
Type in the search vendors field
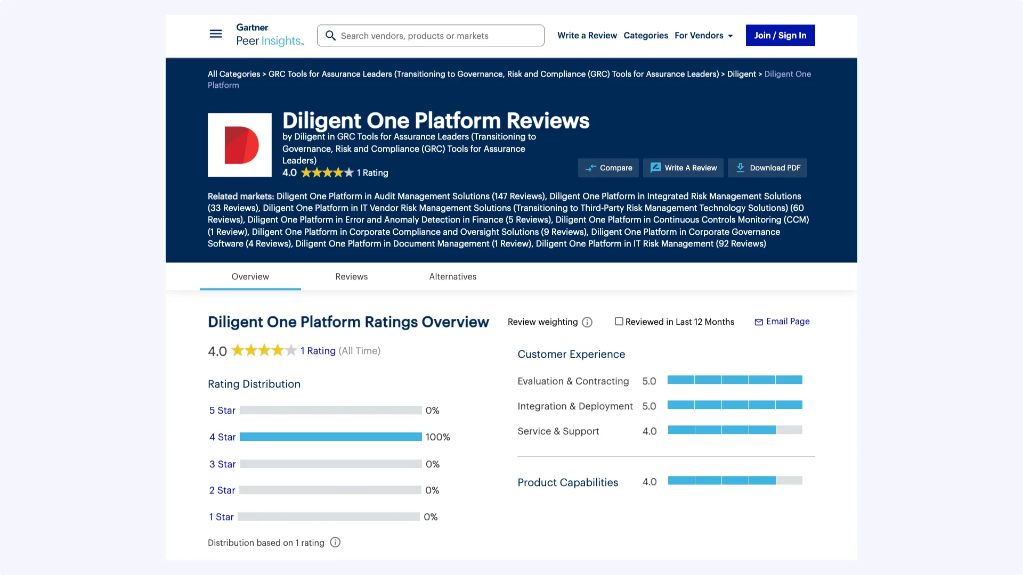coord(437,36)
